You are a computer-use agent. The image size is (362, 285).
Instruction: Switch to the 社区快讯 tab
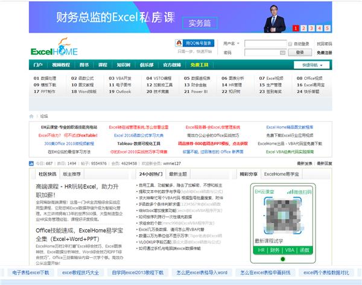pyautogui.click(x=47, y=174)
